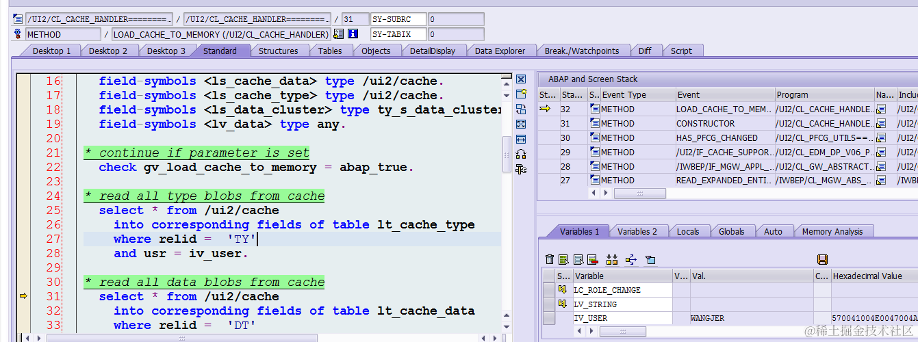Click SY-SUBRC value field
This screenshot has height=342, width=918.
pos(456,19)
